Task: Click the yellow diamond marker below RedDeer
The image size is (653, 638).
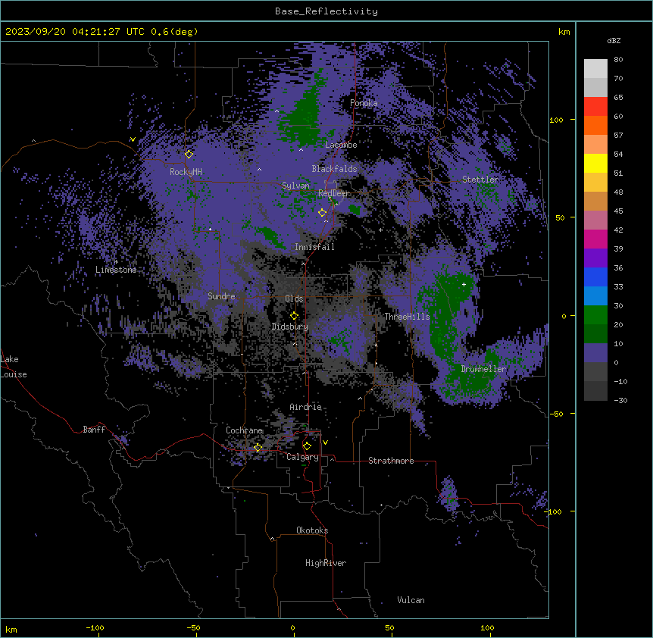Action: click(x=323, y=212)
